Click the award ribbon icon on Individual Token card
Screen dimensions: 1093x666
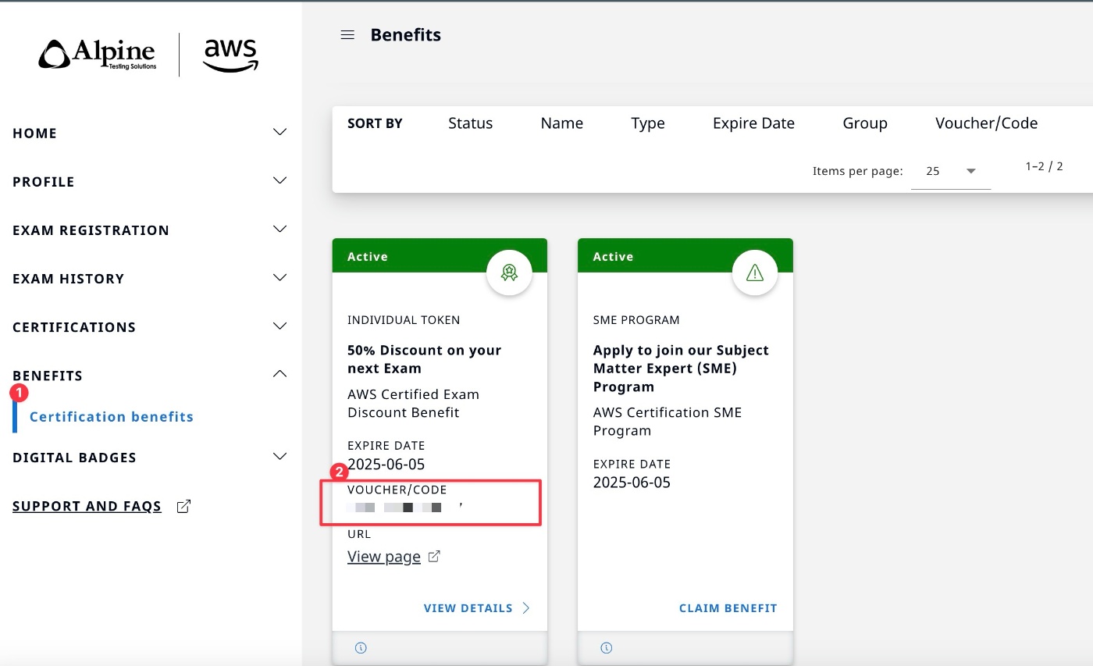point(509,272)
